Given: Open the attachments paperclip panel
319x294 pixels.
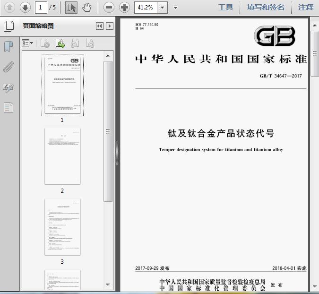Looking at the screenshot, I should [9, 67].
